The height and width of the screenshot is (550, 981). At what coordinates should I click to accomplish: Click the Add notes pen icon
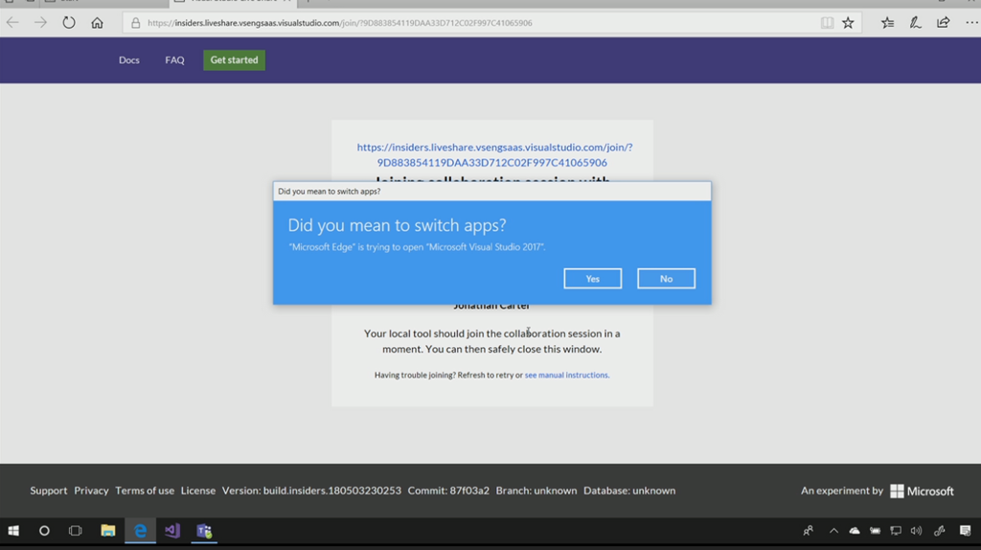pyautogui.click(x=915, y=23)
